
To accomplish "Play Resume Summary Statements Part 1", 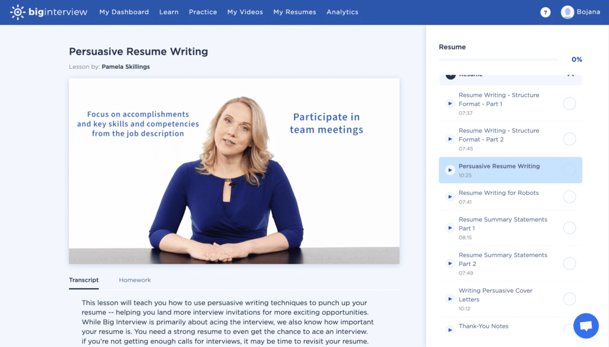I will (x=450, y=228).
